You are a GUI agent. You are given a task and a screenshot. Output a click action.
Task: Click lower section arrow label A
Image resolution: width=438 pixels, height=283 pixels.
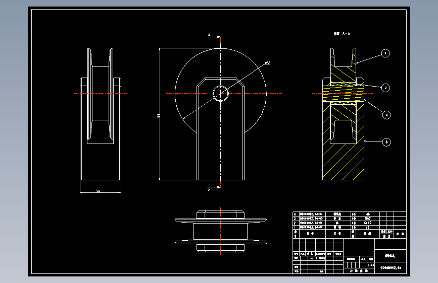click(209, 189)
